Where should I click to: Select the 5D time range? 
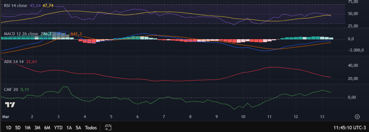point(18,128)
